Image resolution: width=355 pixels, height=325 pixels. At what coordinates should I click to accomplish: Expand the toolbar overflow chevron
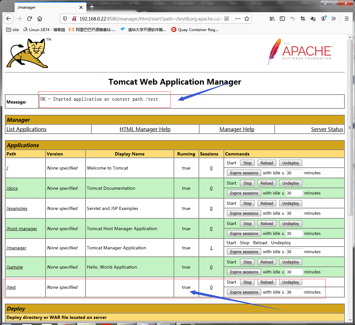[x=334, y=19]
